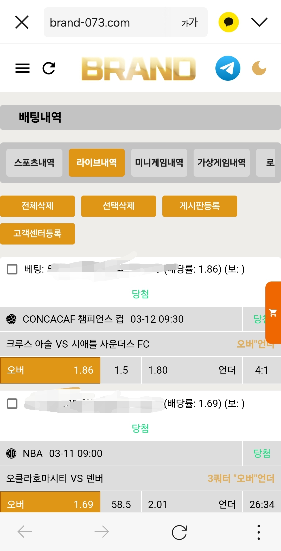
Task: Check the NBA bet entry checkbox
Action: (12, 404)
